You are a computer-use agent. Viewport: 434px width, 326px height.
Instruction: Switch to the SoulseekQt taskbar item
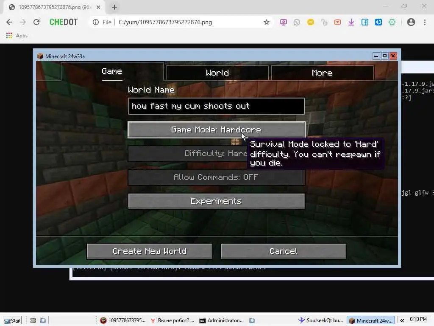[x=321, y=320]
